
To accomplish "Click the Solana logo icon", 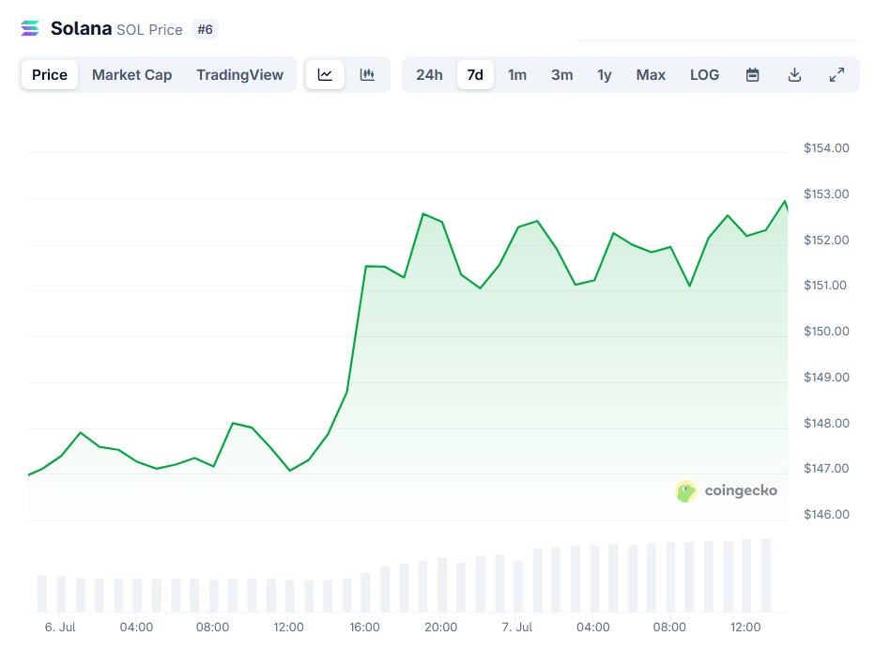I will [30, 28].
